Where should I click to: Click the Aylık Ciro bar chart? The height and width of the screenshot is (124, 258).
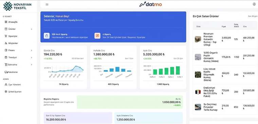[163, 71]
